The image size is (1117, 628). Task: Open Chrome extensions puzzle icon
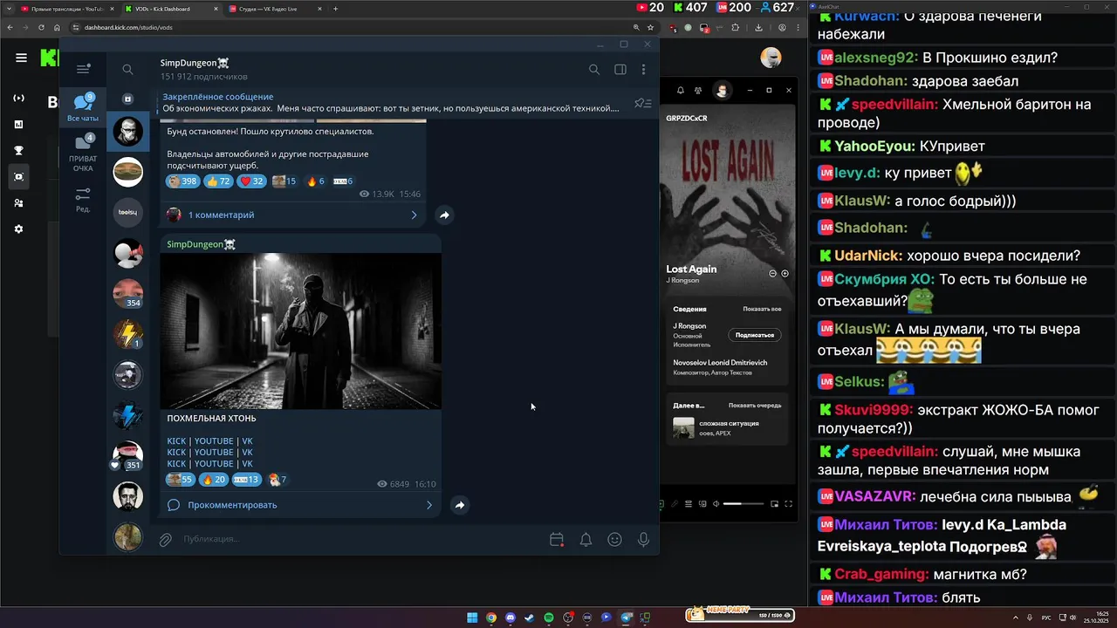point(735,27)
